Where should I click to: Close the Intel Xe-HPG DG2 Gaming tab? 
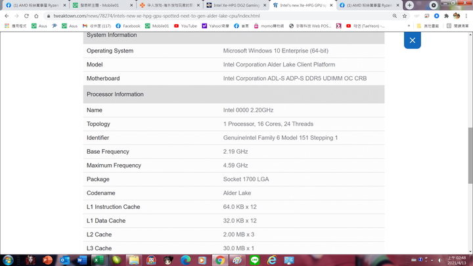point(265,5)
